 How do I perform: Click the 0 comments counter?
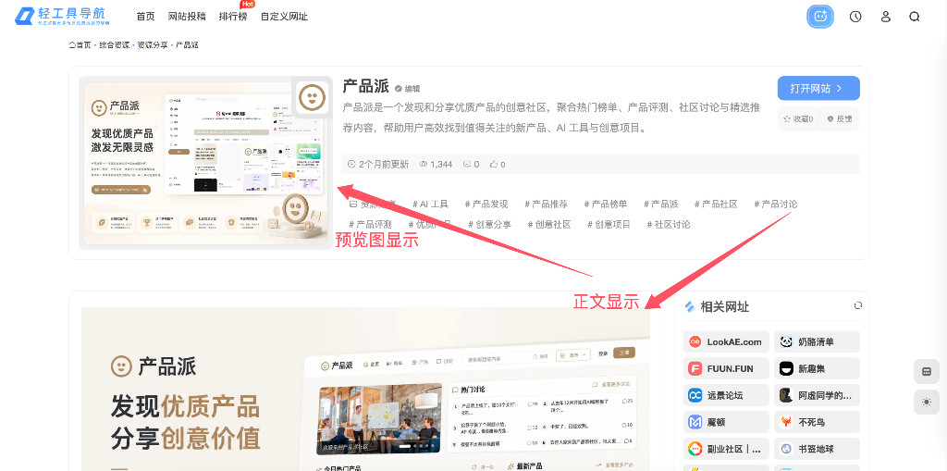pos(471,164)
